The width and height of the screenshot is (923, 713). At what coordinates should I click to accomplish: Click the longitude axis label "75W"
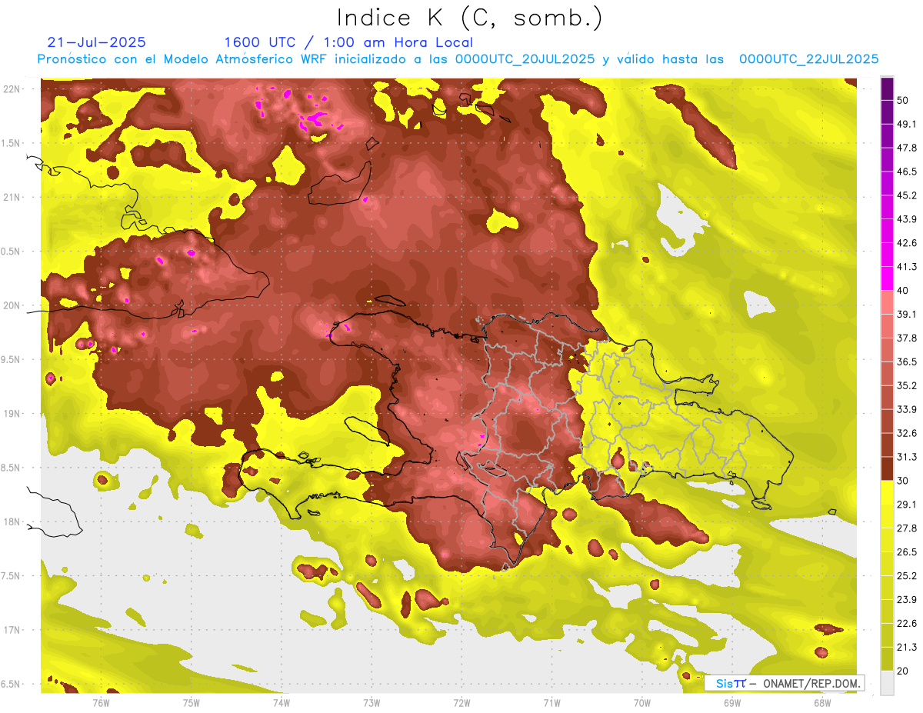192,702
